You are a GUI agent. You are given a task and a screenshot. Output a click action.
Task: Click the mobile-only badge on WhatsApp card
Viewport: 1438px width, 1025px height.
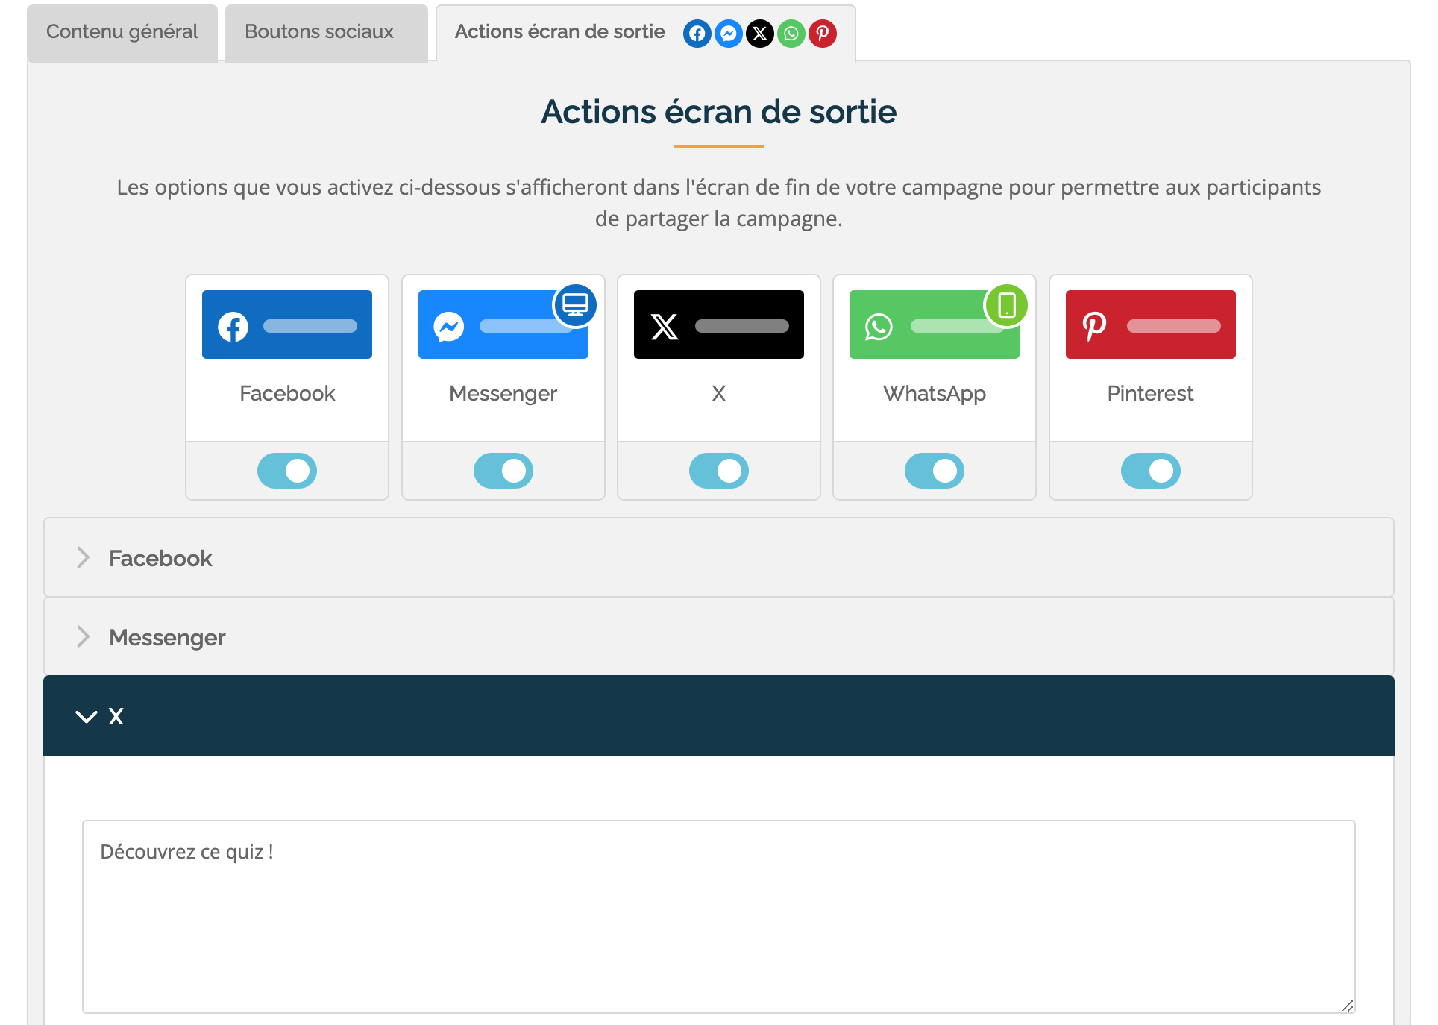(x=1006, y=305)
